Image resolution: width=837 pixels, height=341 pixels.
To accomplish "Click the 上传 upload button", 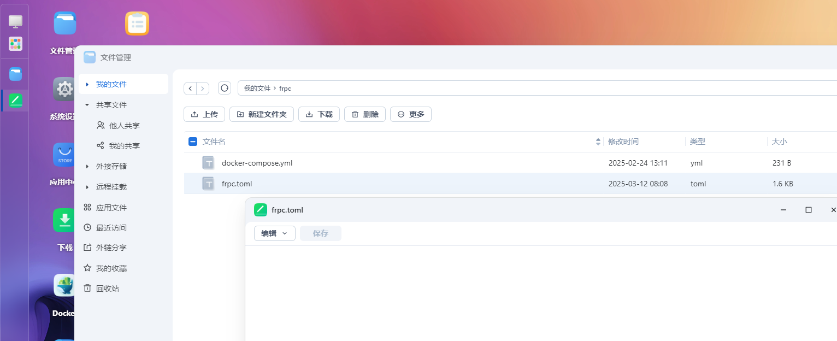I will (204, 114).
